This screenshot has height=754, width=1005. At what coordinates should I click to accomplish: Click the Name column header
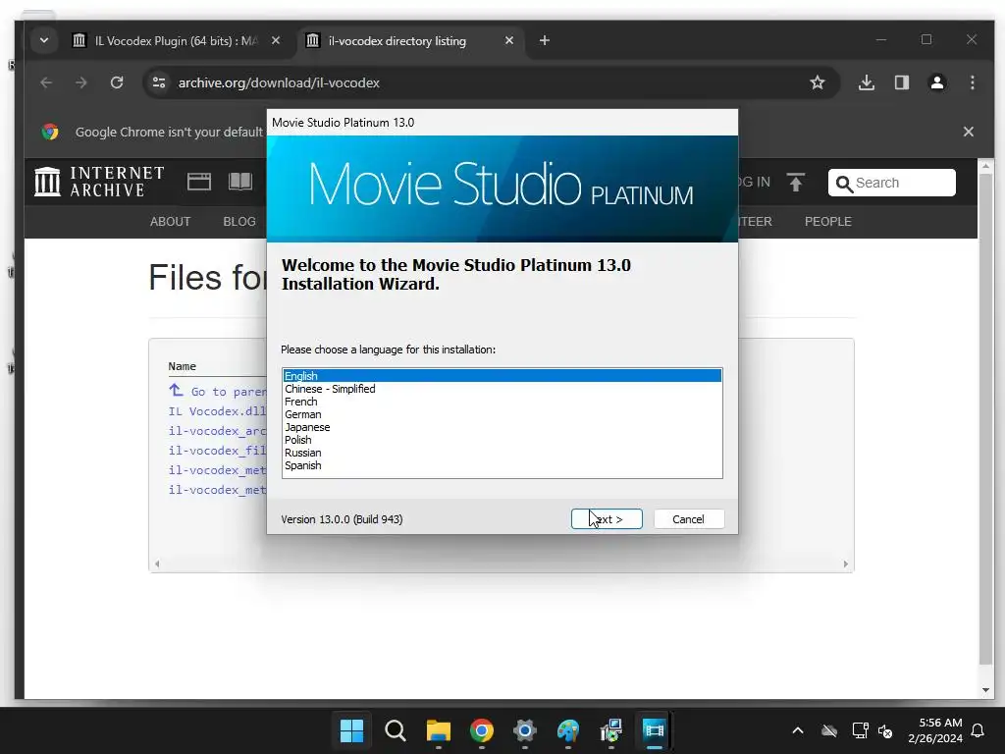click(x=182, y=366)
